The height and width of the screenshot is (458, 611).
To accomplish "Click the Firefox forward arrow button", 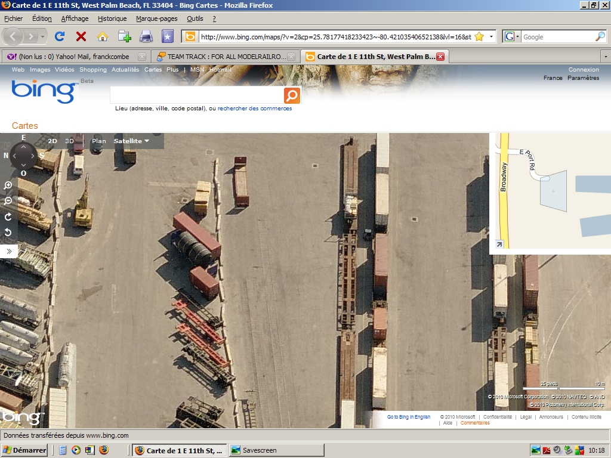I will 30,36.
